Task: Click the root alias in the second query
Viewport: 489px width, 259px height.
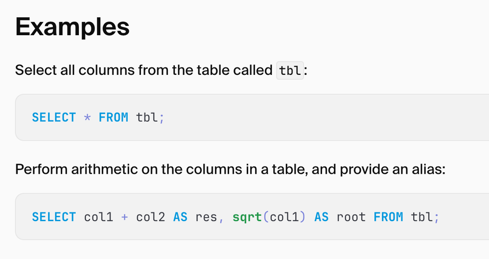Action: 351,217
